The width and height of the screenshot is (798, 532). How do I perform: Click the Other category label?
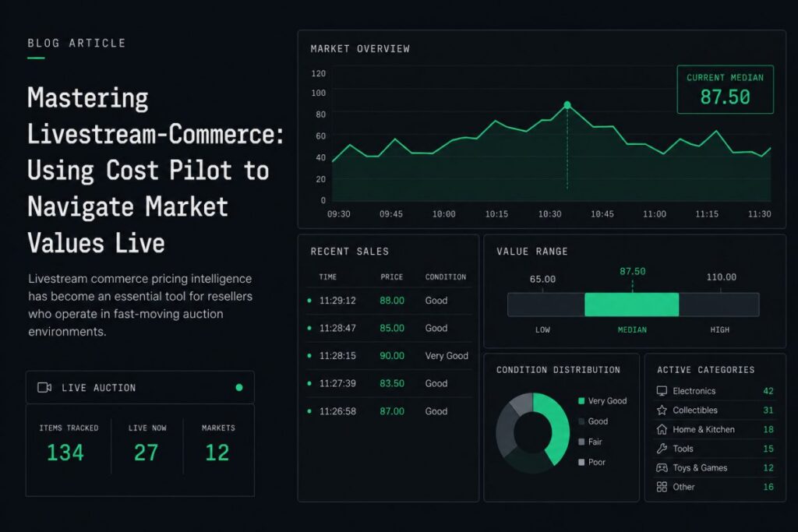683,487
